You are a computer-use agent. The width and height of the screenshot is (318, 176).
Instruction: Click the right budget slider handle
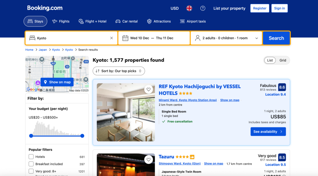tap(82, 136)
